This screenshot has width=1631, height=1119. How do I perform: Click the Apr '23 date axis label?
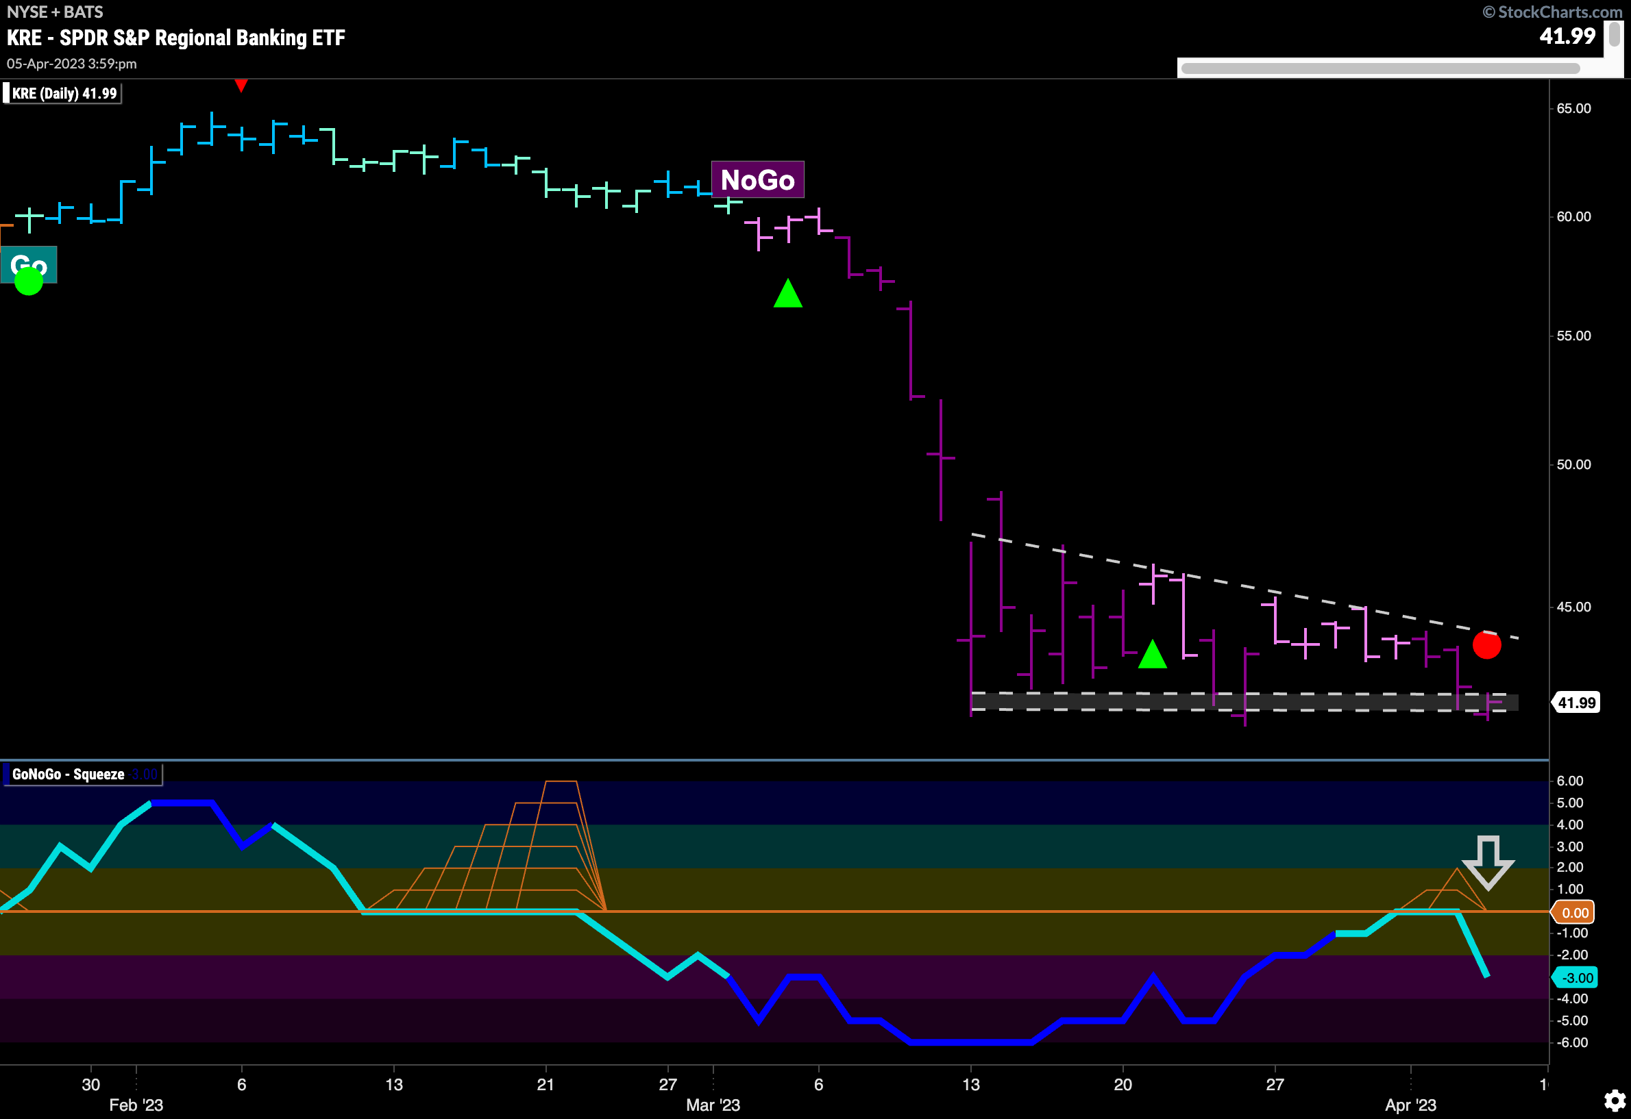1410,1104
